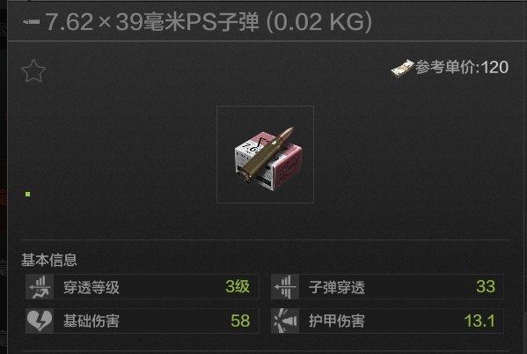Viewport: 527px width, 354px height.
Task: Click the 13.1 armor damage value
Action: [479, 321]
